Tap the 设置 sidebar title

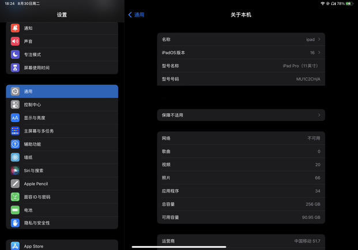click(62, 15)
